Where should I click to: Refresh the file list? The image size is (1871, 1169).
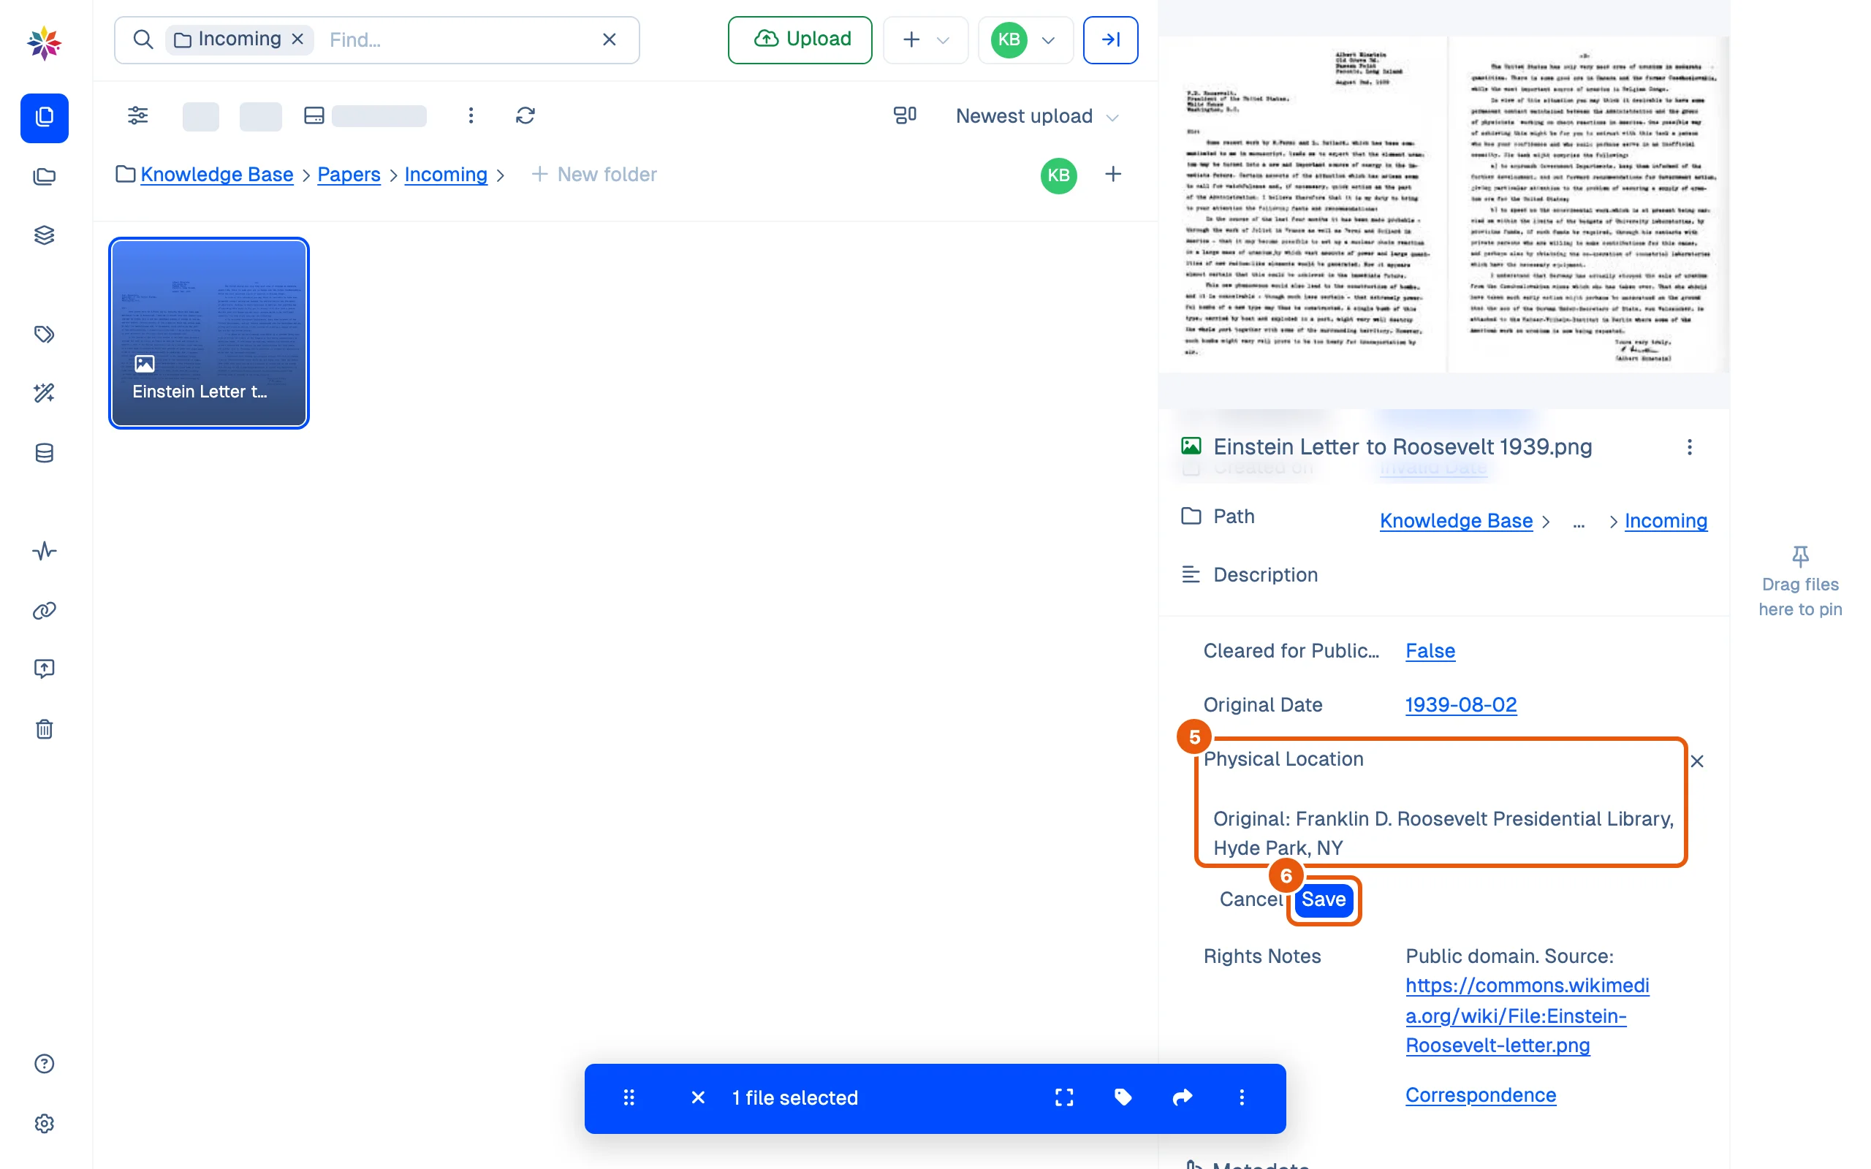coord(525,116)
